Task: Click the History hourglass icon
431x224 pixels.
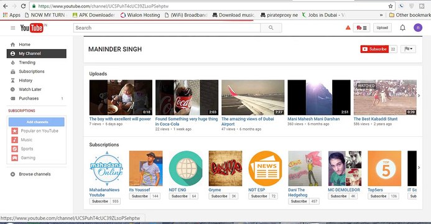Action: [x=12, y=80]
